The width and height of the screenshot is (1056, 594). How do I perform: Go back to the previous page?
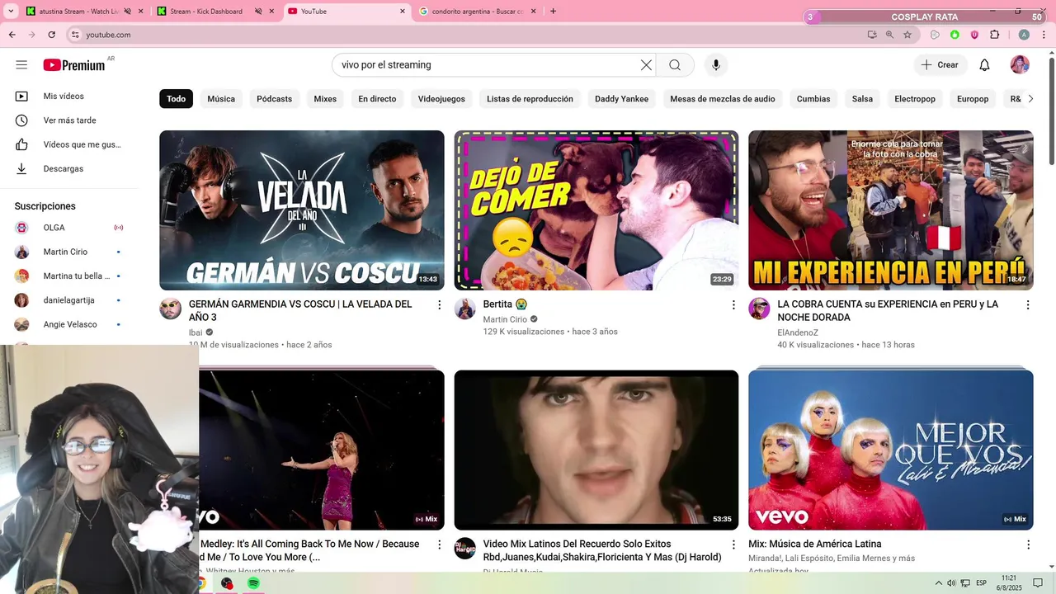pos(12,35)
